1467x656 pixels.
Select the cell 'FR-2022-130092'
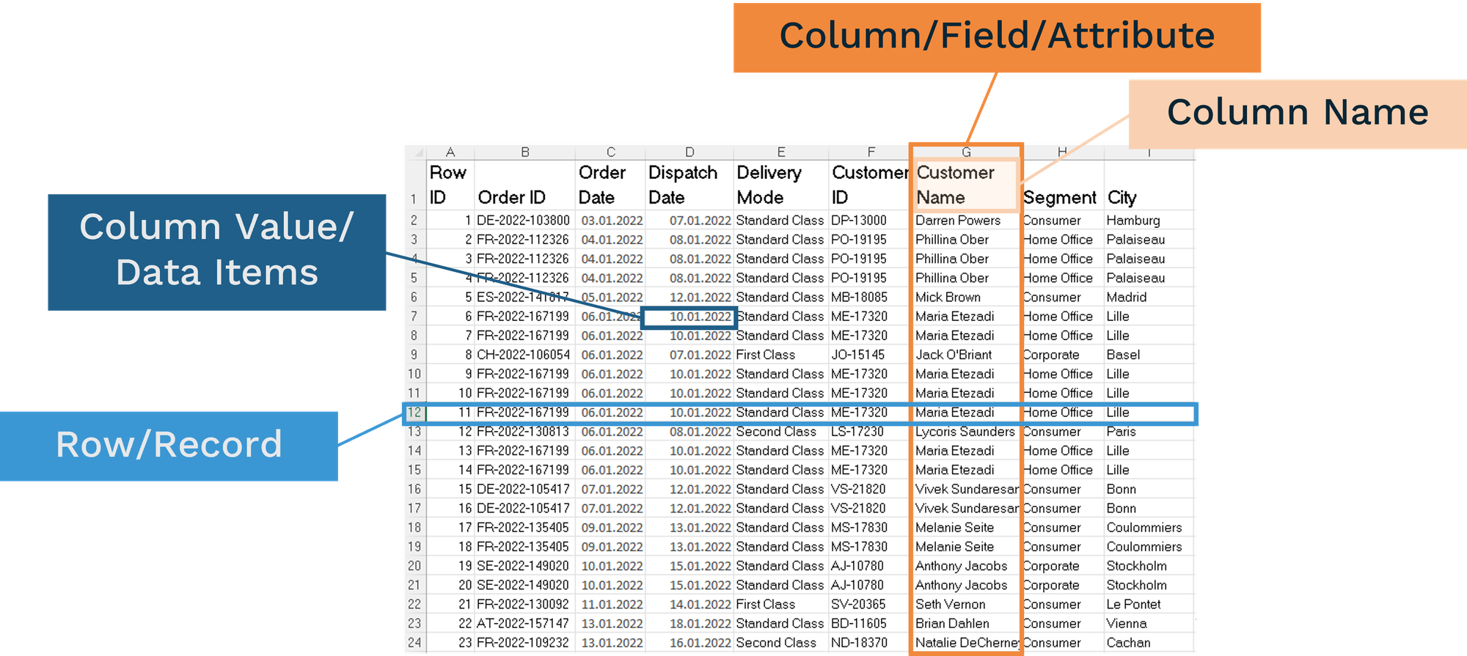click(x=525, y=605)
